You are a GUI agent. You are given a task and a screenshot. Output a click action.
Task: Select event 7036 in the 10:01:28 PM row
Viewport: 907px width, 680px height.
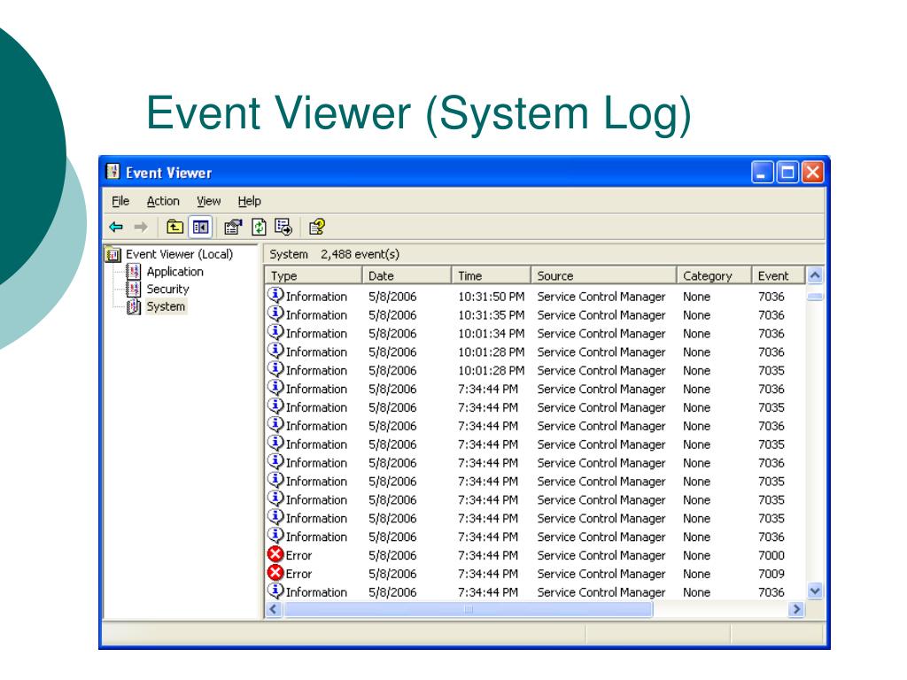pyautogui.click(x=771, y=352)
